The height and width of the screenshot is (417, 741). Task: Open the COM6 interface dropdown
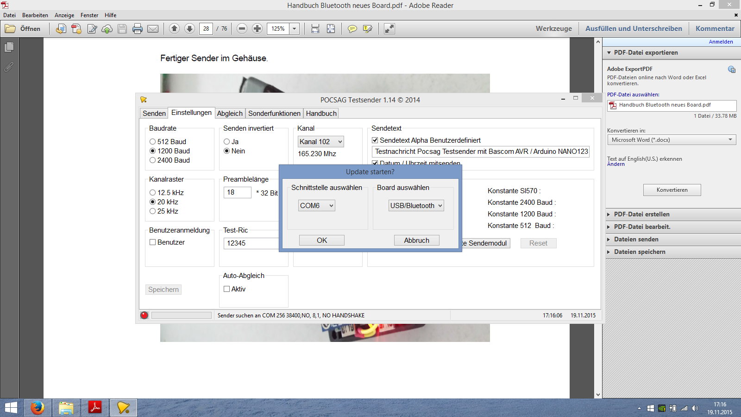316,206
